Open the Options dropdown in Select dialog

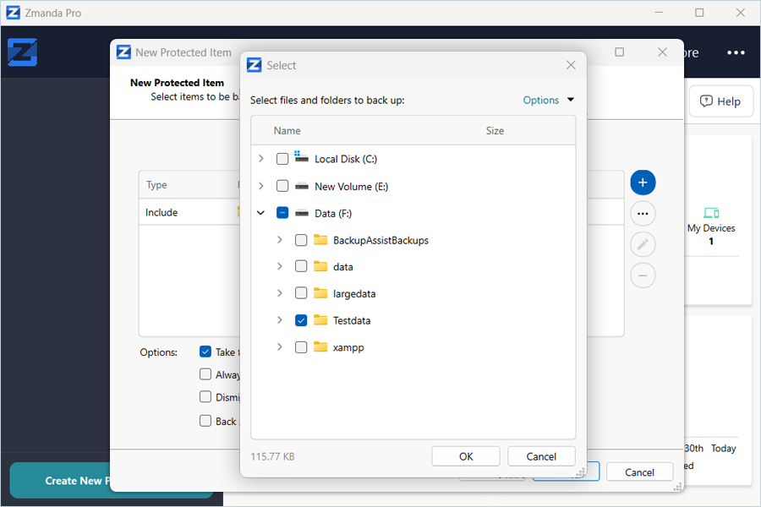click(x=548, y=100)
